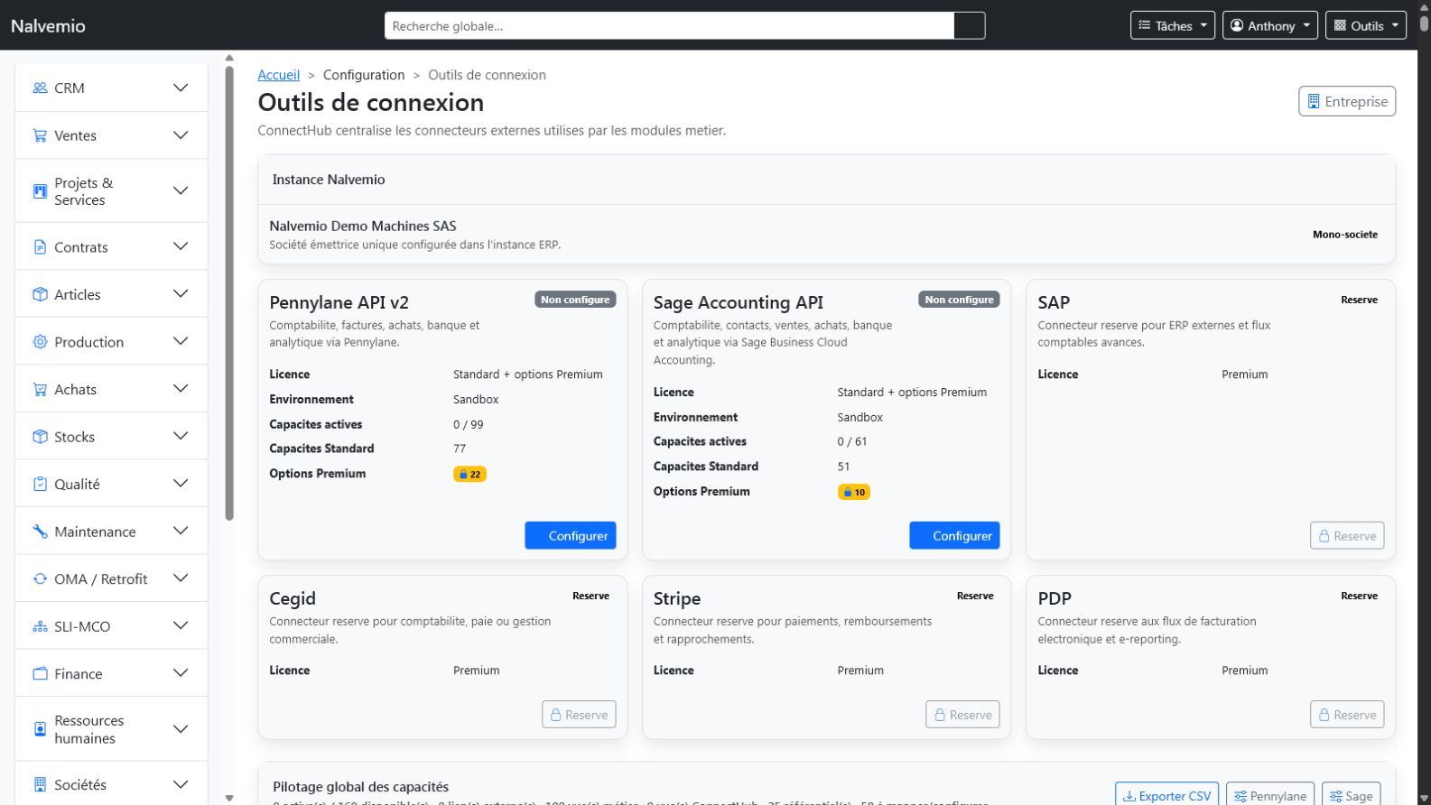
Task: Click the Finance wallet icon
Action: 40,673
